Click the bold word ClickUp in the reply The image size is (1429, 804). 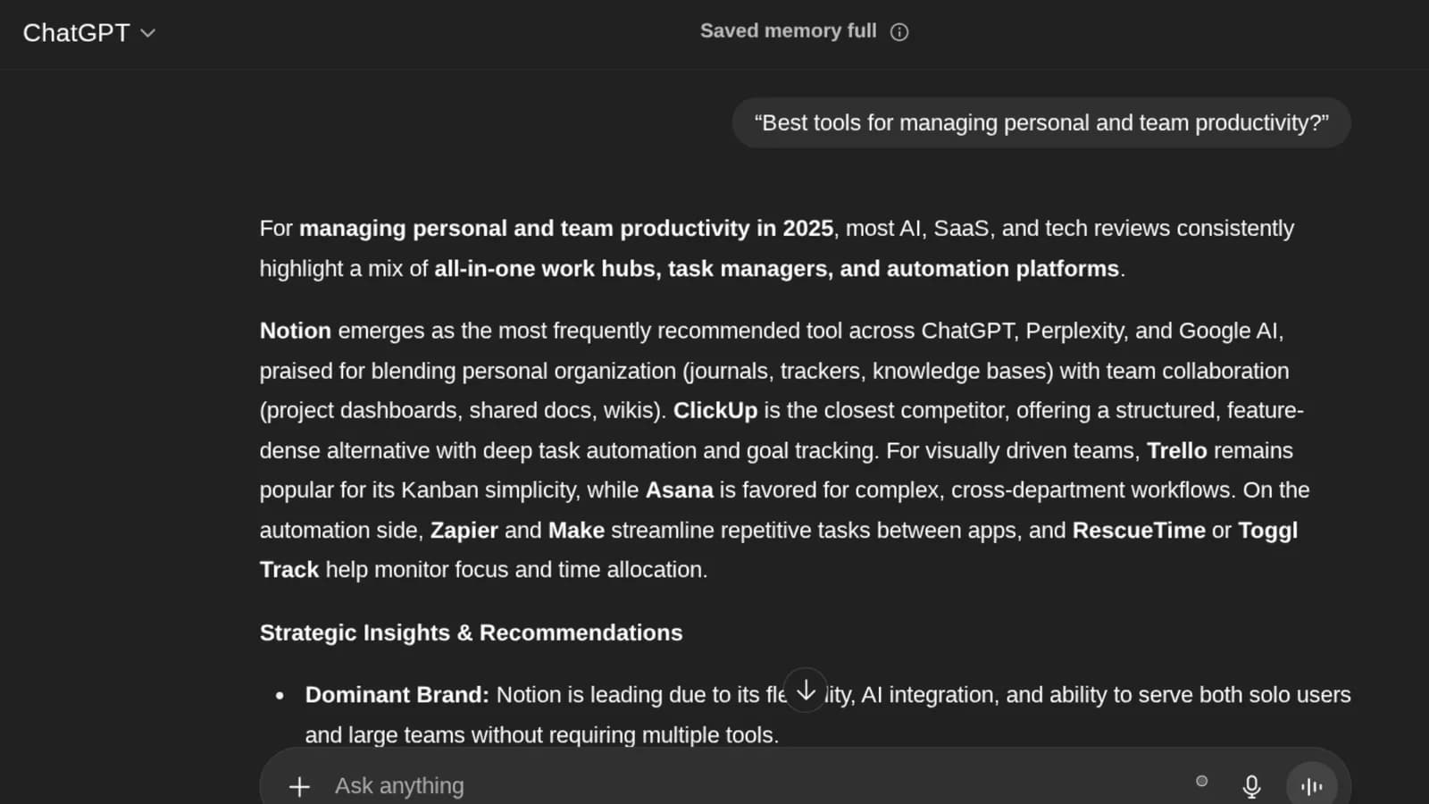715,410
